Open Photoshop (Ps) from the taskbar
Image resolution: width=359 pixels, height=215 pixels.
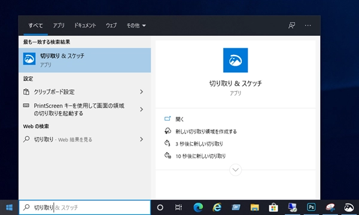point(311,207)
